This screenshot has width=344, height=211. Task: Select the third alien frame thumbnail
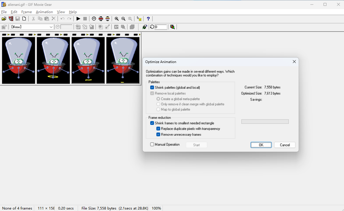click(x=88, y=60)
